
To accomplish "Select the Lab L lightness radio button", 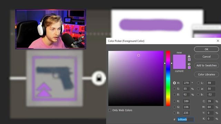I will click(198, 83).
